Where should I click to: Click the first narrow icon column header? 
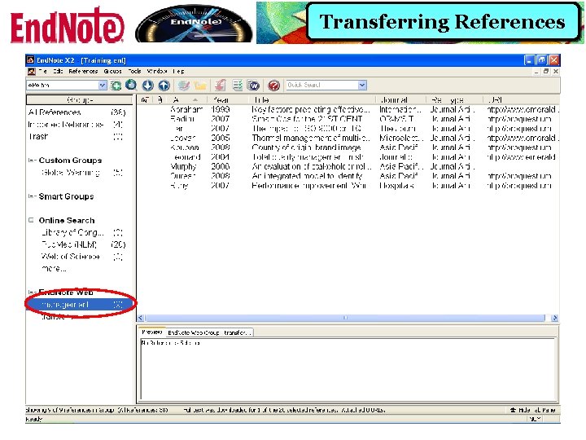[145, 99]
